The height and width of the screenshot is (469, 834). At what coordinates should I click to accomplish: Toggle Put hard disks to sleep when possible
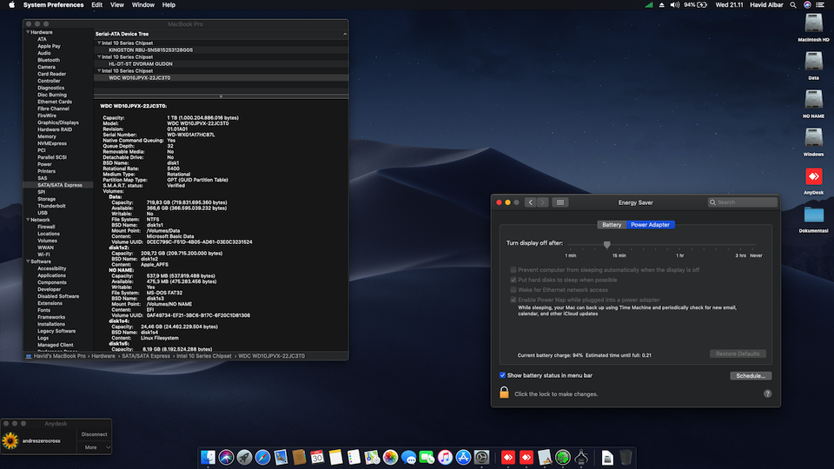[513, 280]
